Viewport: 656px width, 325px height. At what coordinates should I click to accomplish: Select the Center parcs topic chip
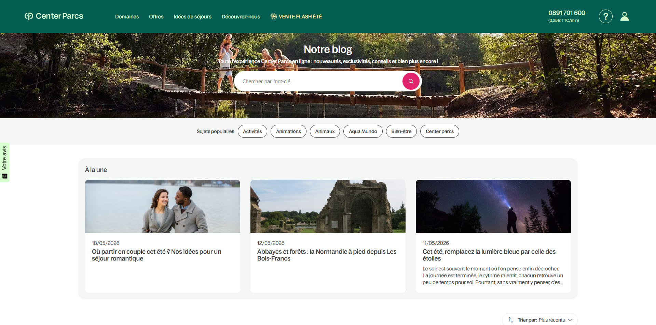click(439, 131)
